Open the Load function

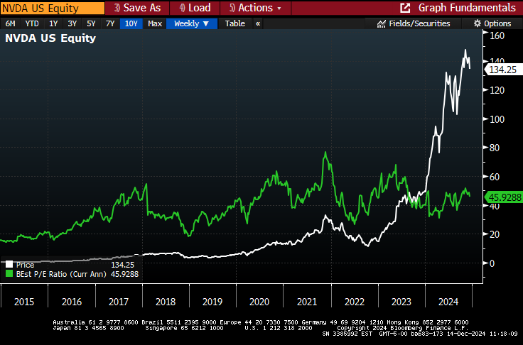pyautogui.click(x=195, y=8)
